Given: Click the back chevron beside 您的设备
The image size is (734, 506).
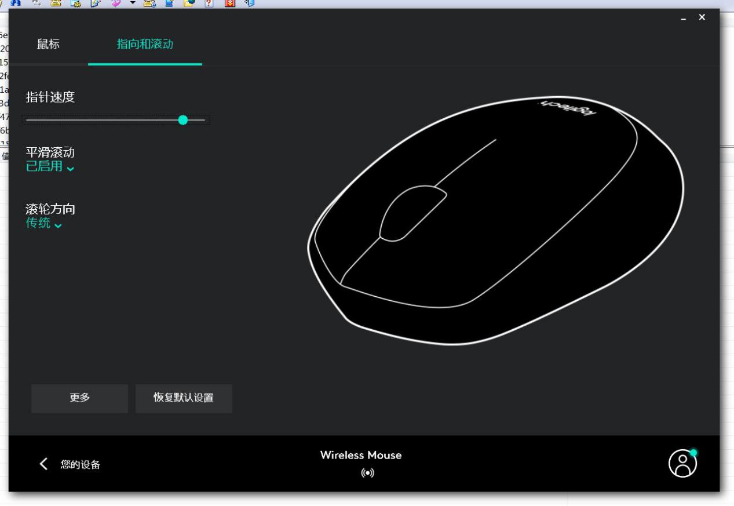Looking at the screenshot, I should 43,464.
